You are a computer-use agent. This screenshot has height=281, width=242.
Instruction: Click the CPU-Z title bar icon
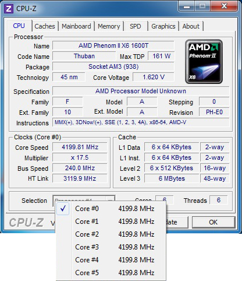tap(9, 9)
